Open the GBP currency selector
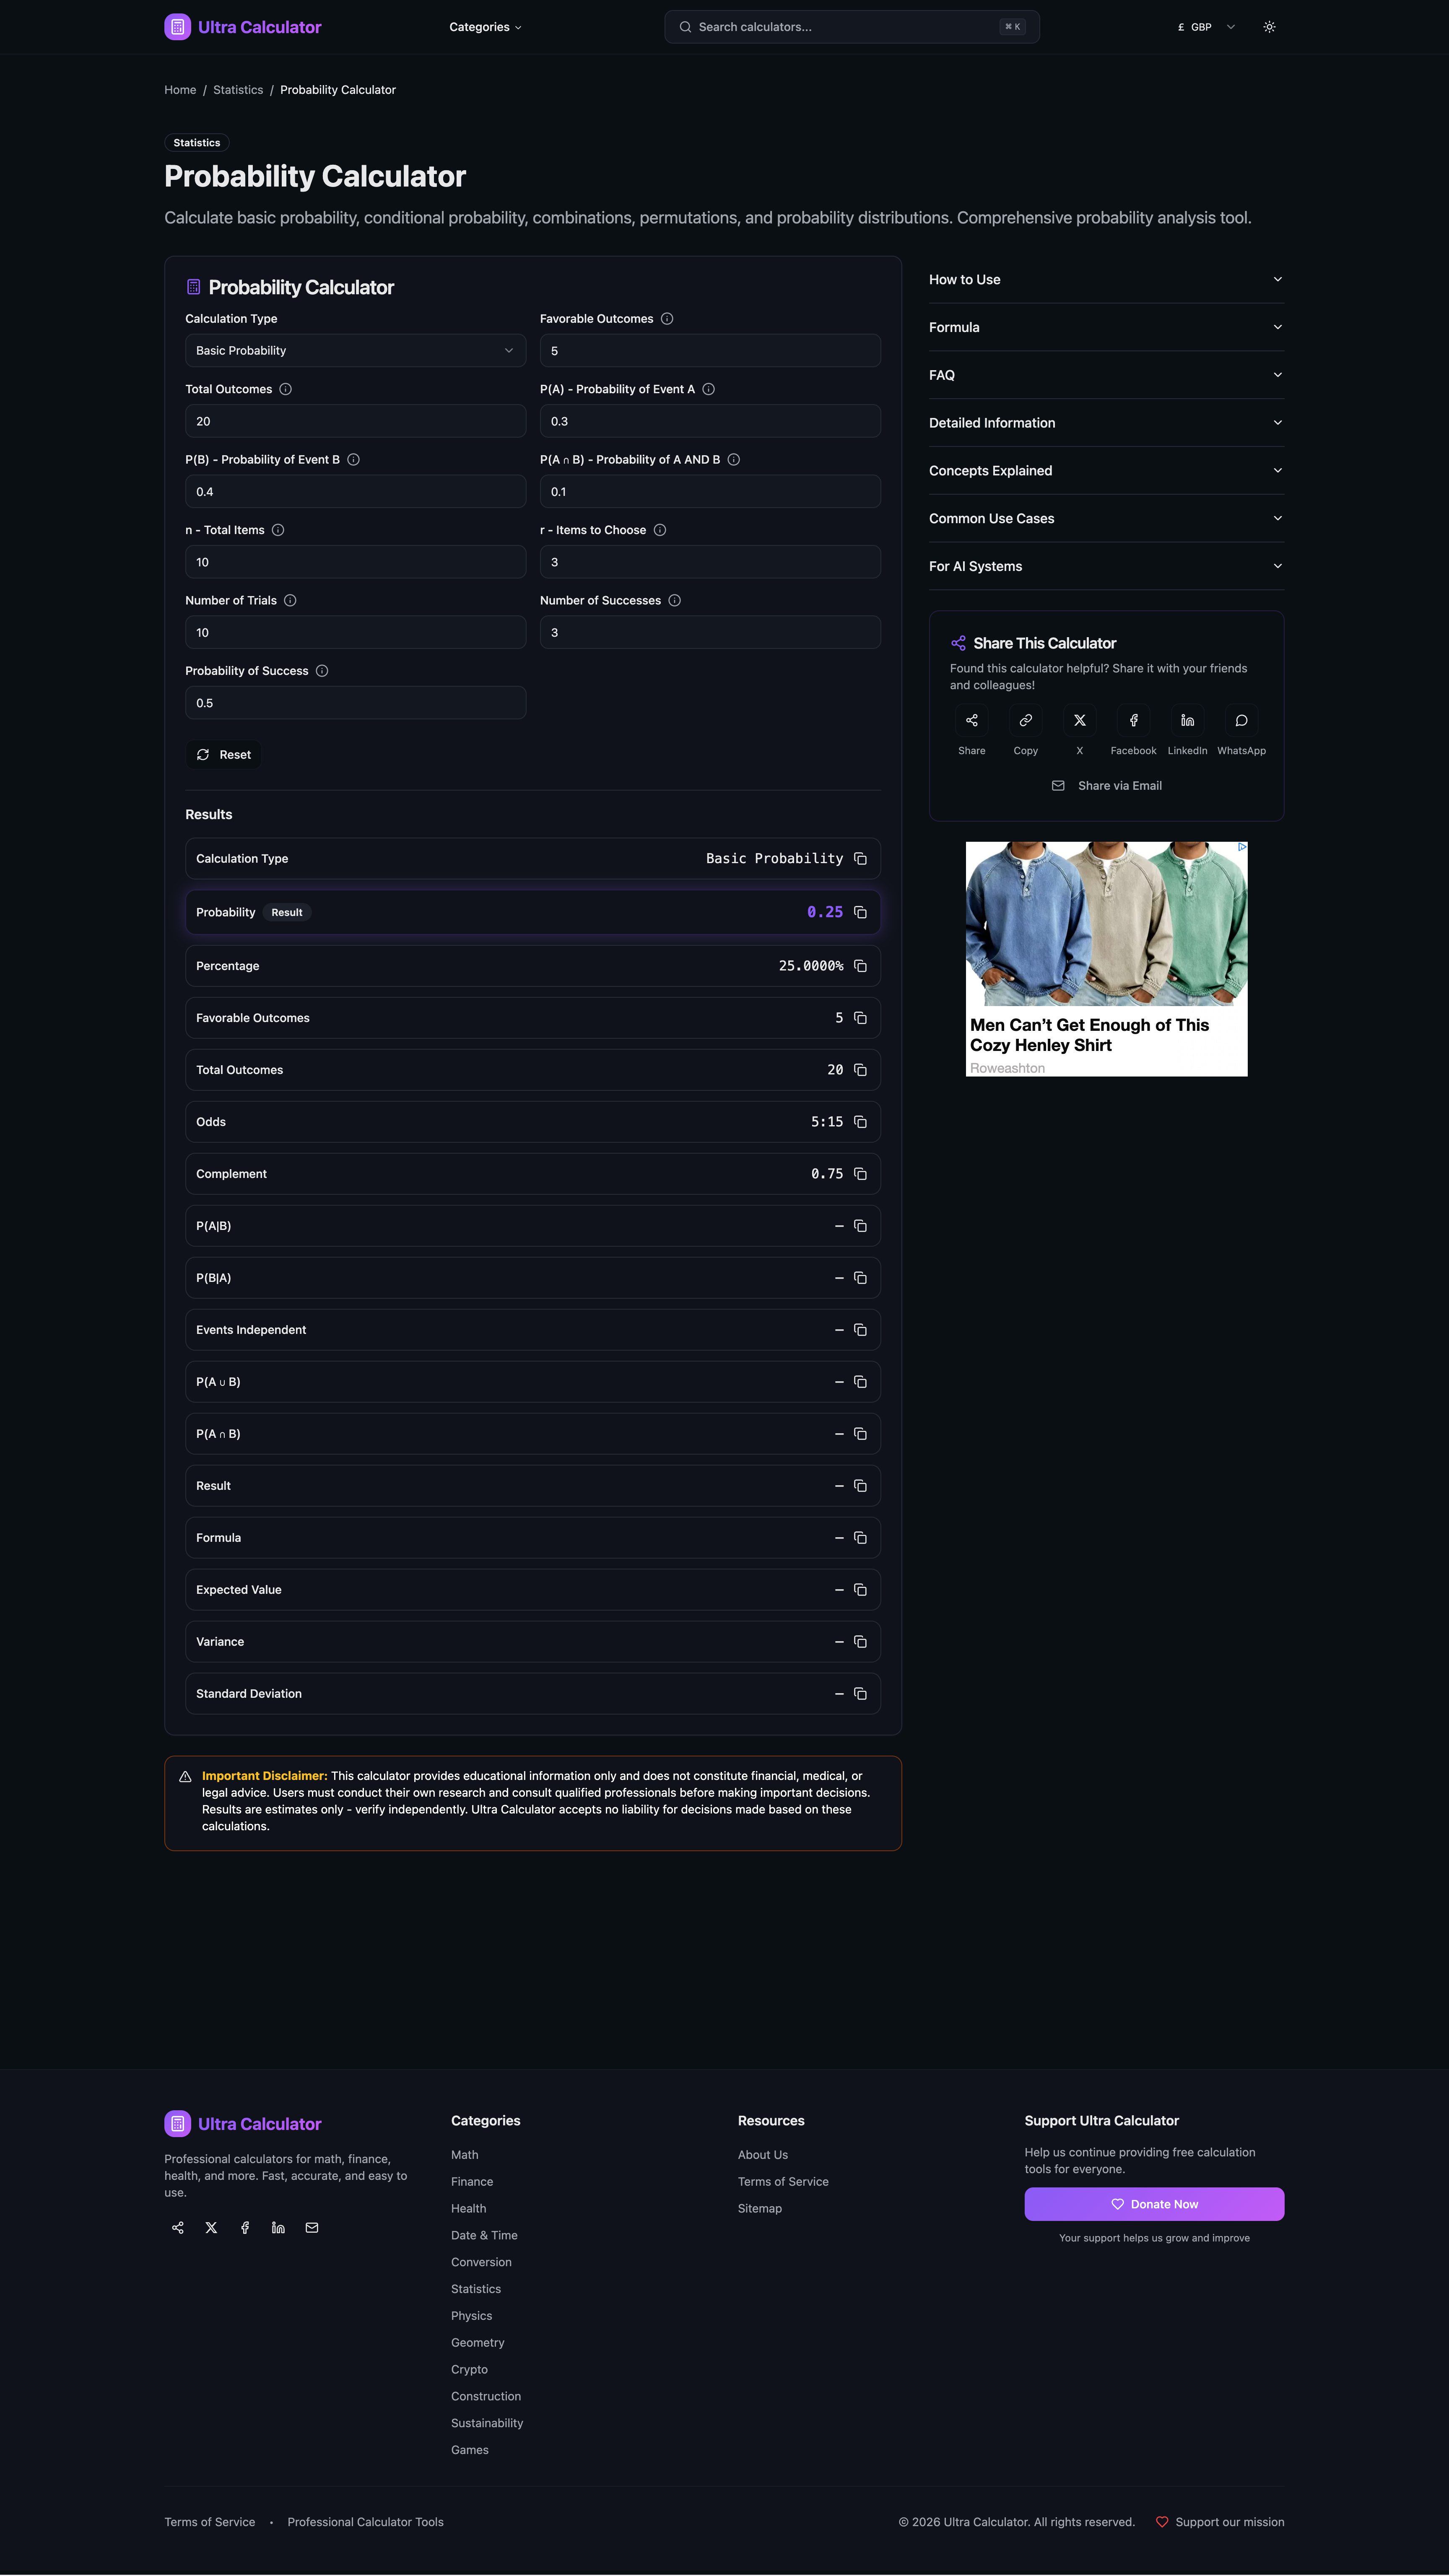1449x2576 pixels. [x=1204, y=26]
